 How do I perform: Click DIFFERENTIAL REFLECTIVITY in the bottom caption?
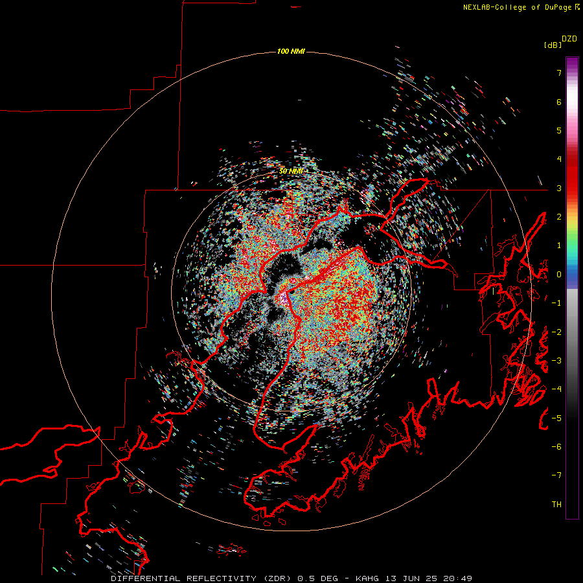tap(184, 578)
